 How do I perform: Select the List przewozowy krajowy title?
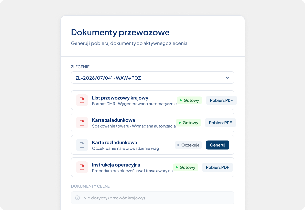point(120,98)
